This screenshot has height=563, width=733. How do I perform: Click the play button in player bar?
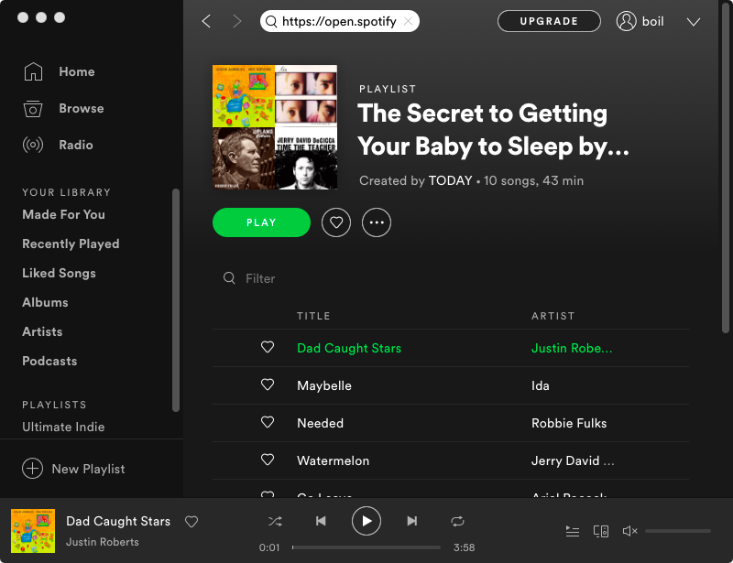pos(366,521)
